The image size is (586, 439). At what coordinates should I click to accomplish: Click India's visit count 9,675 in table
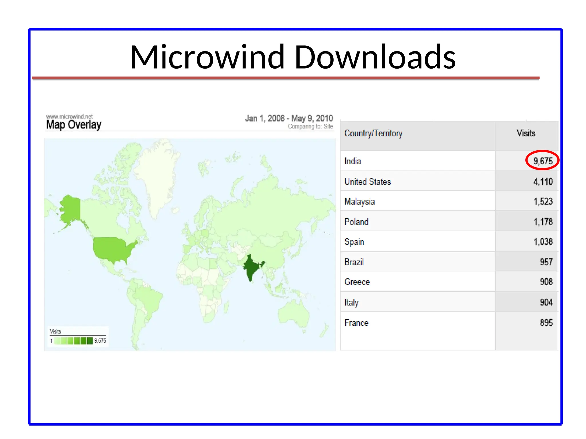click(543, 161)
